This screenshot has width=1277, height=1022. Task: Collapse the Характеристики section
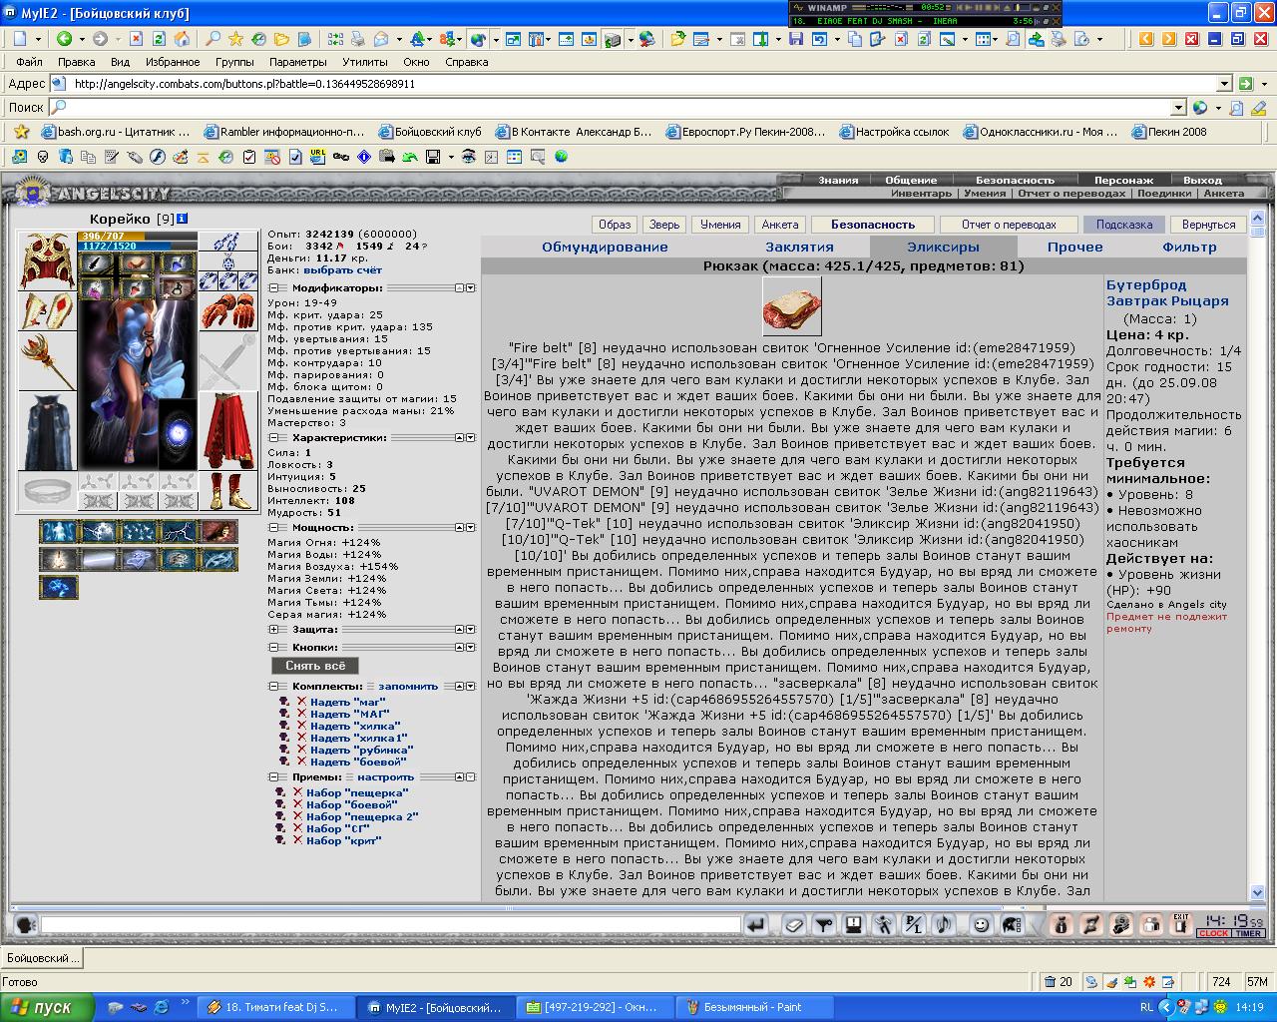pos(272,437)
